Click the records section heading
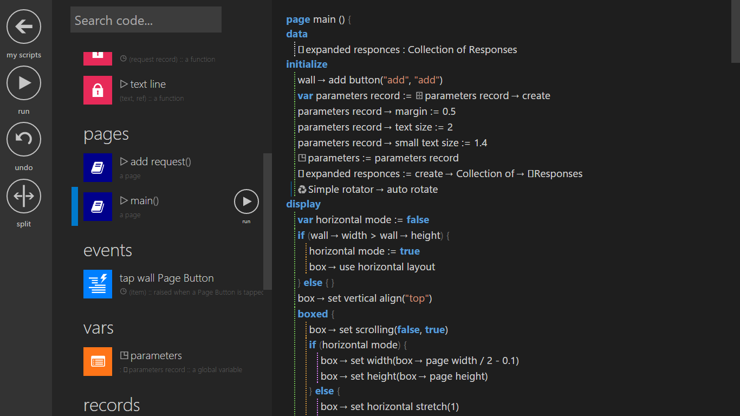Image resolution: width=740 pixels, height=416 pixels. (x=112, y=405)
